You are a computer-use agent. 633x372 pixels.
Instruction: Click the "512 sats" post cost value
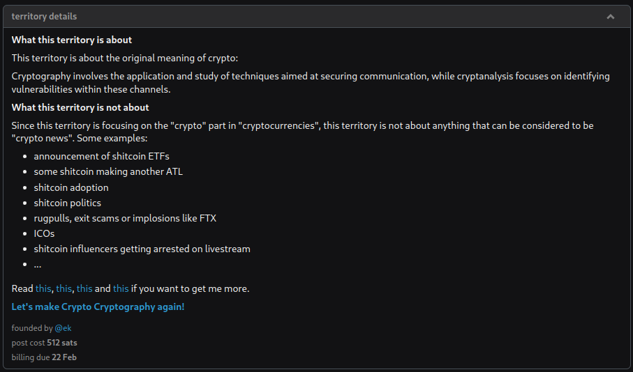tap(62, 343)
